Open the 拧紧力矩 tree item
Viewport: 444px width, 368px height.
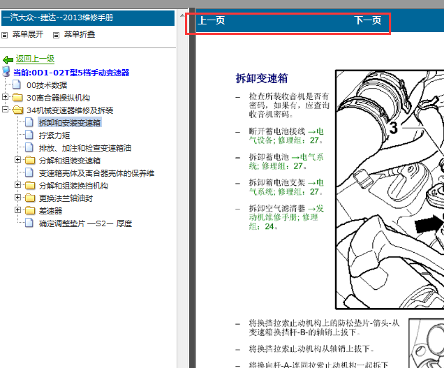54,135
